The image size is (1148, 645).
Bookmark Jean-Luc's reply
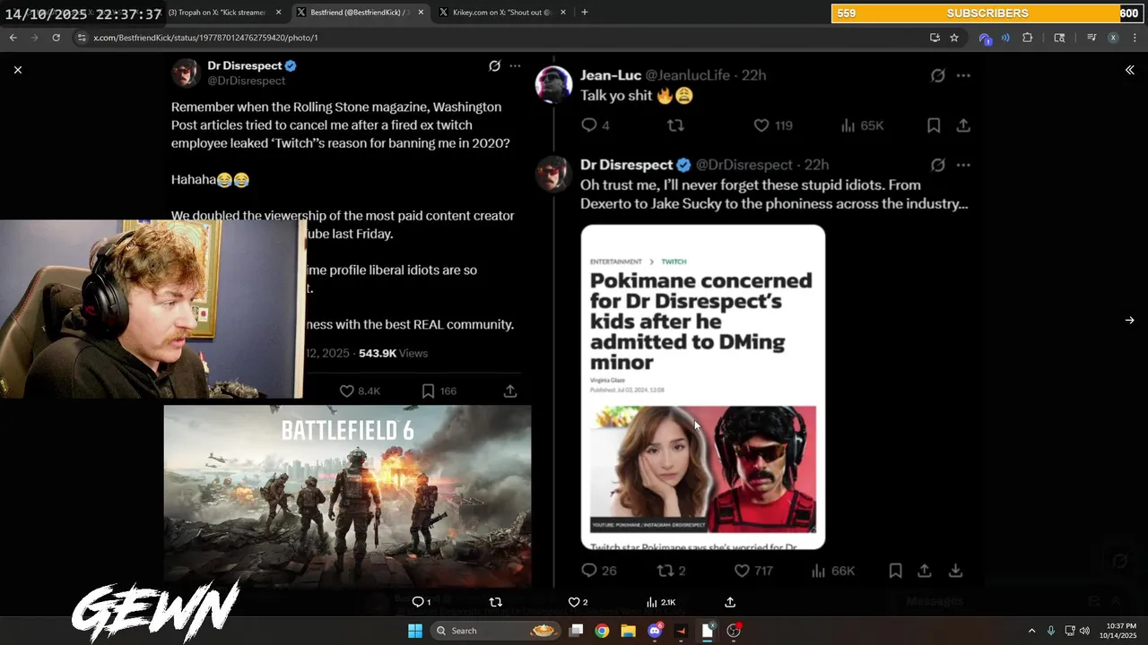click(x=934, y=125)
